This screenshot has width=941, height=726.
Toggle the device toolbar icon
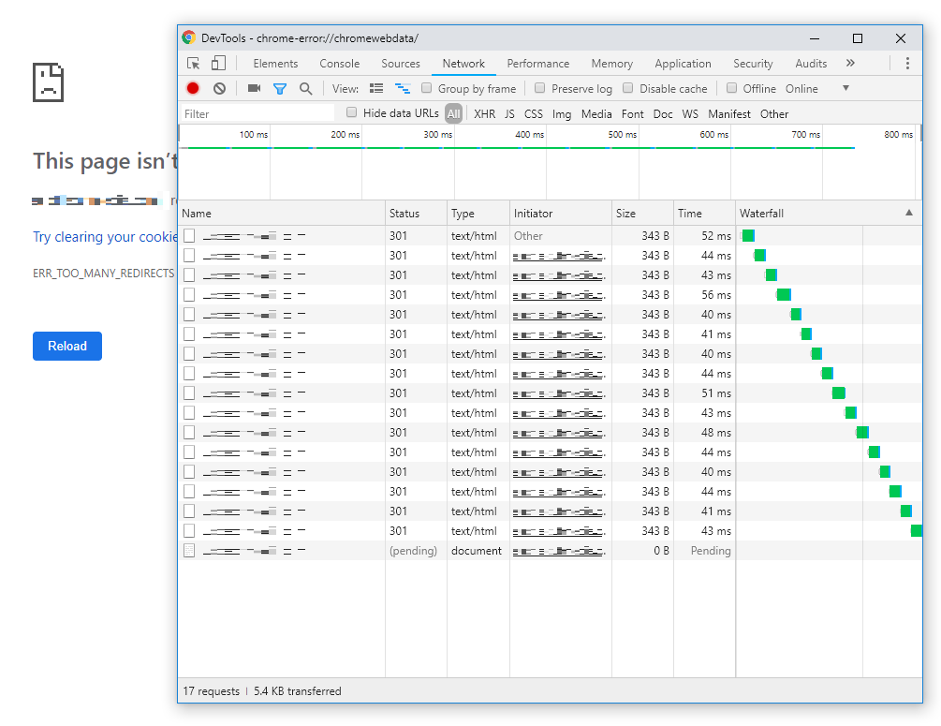click(x=218, y=63)
